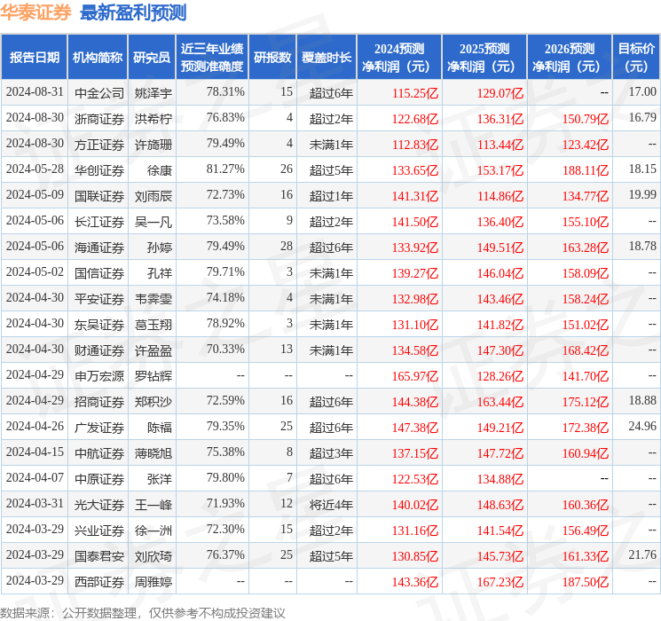The image size is (661, 621).
Task: Select the 国泰君安 institution cell
Action: coord(99,556)
